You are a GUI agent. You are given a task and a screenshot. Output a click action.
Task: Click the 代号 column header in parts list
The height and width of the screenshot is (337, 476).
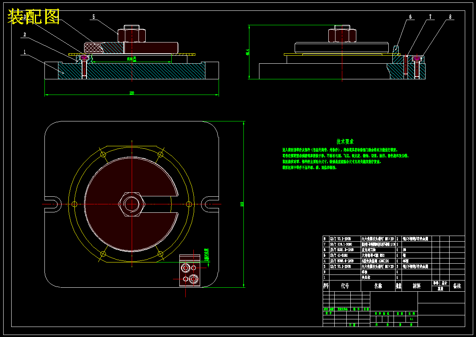point(345,286)
